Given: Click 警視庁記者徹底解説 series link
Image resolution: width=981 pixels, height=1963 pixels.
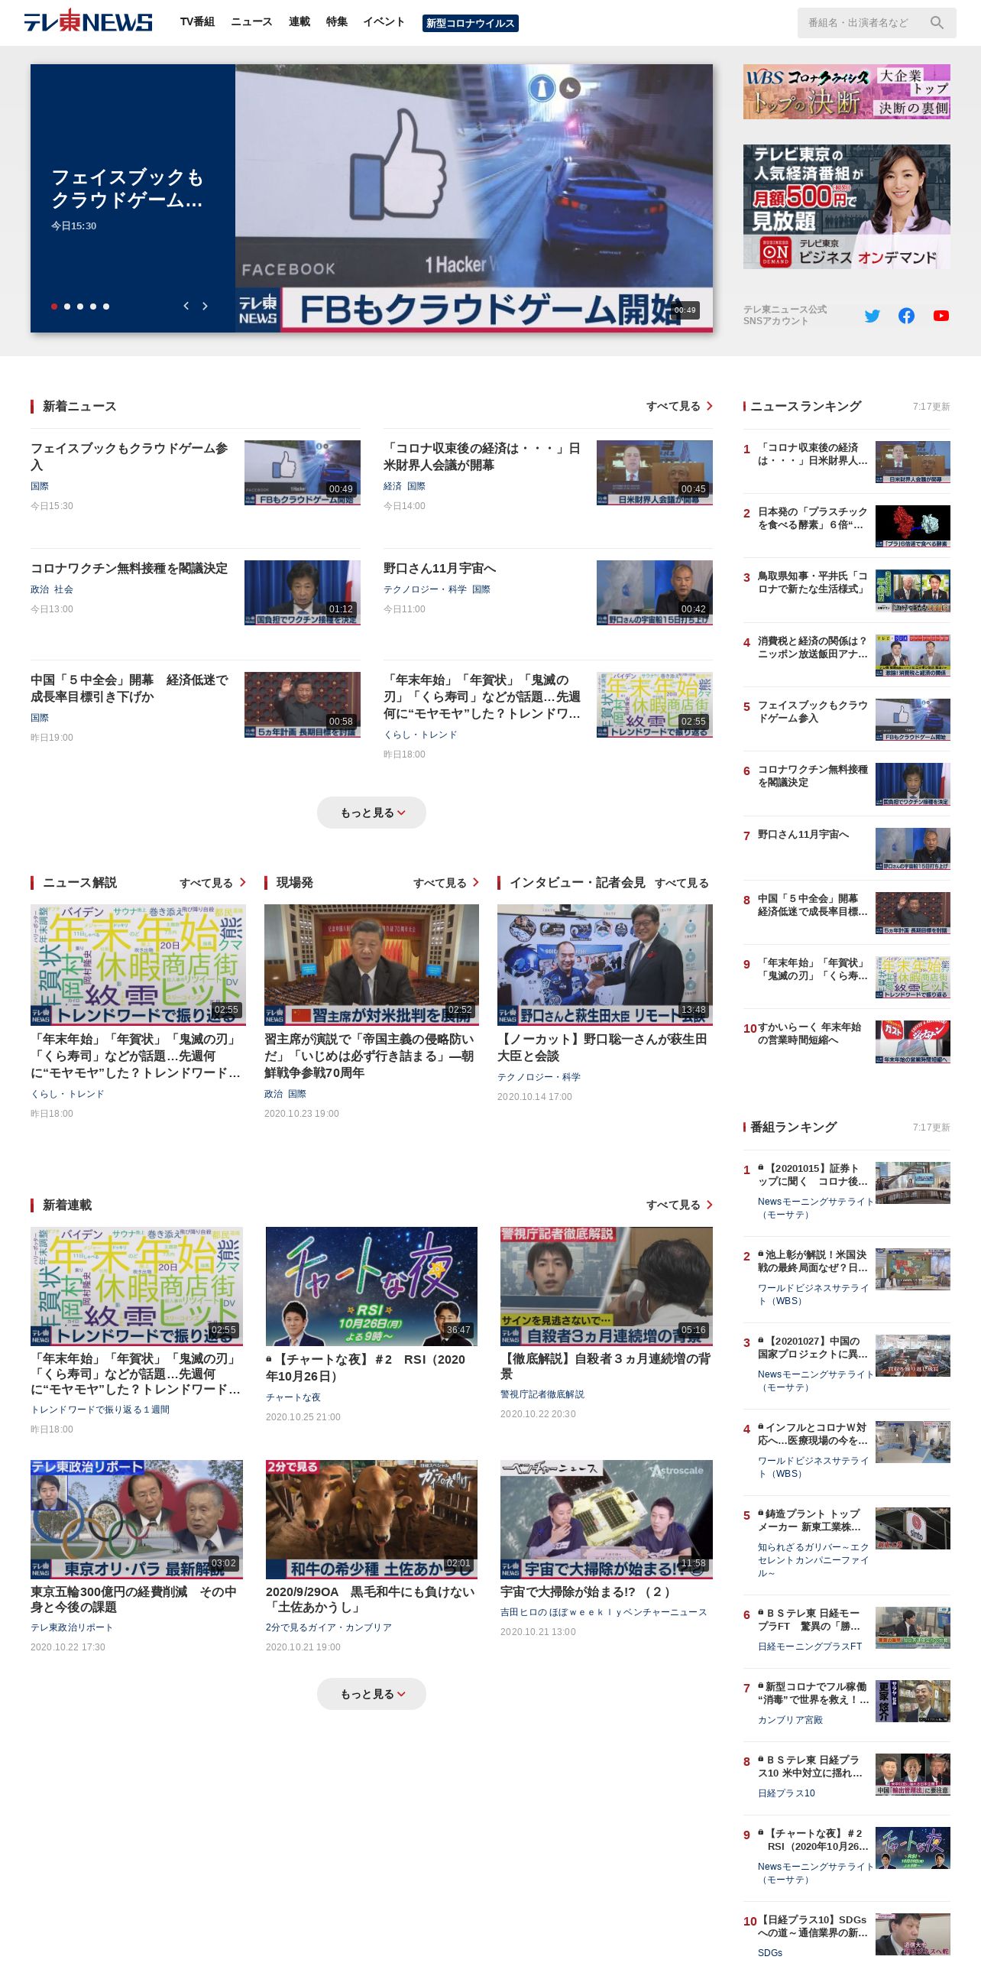Looking at the screenshot, I should click(542, 1394).
